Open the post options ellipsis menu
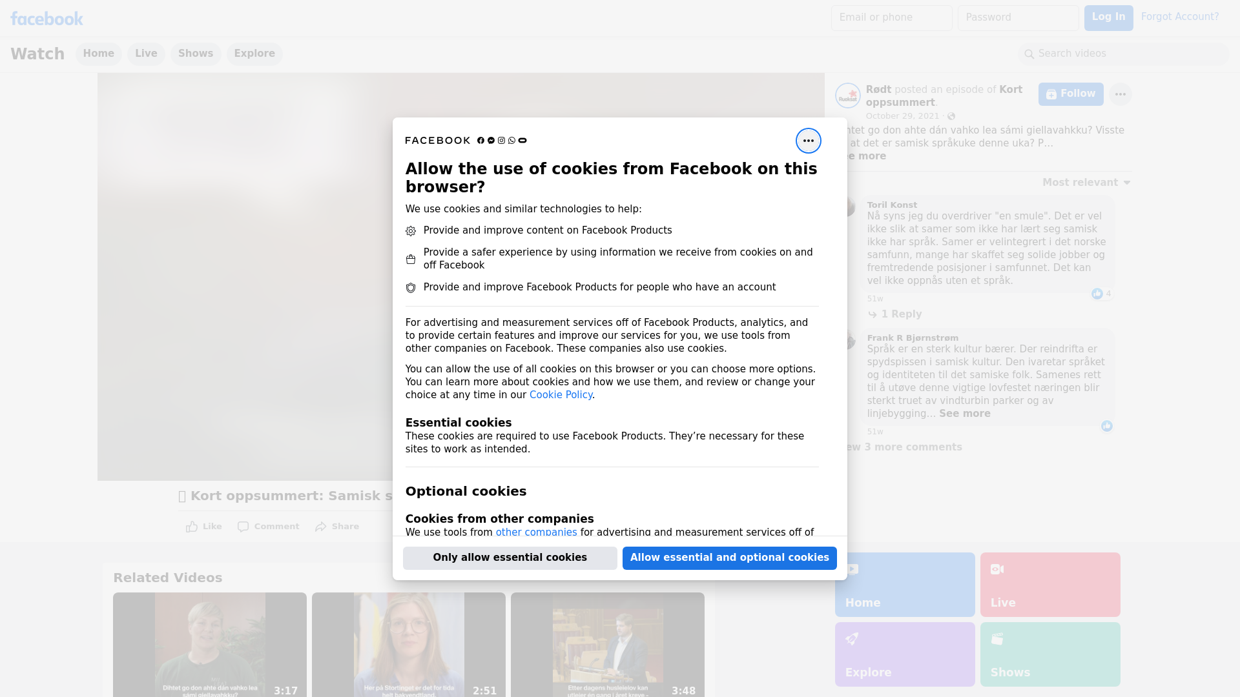1240x697 pixels. [1120, 94]
